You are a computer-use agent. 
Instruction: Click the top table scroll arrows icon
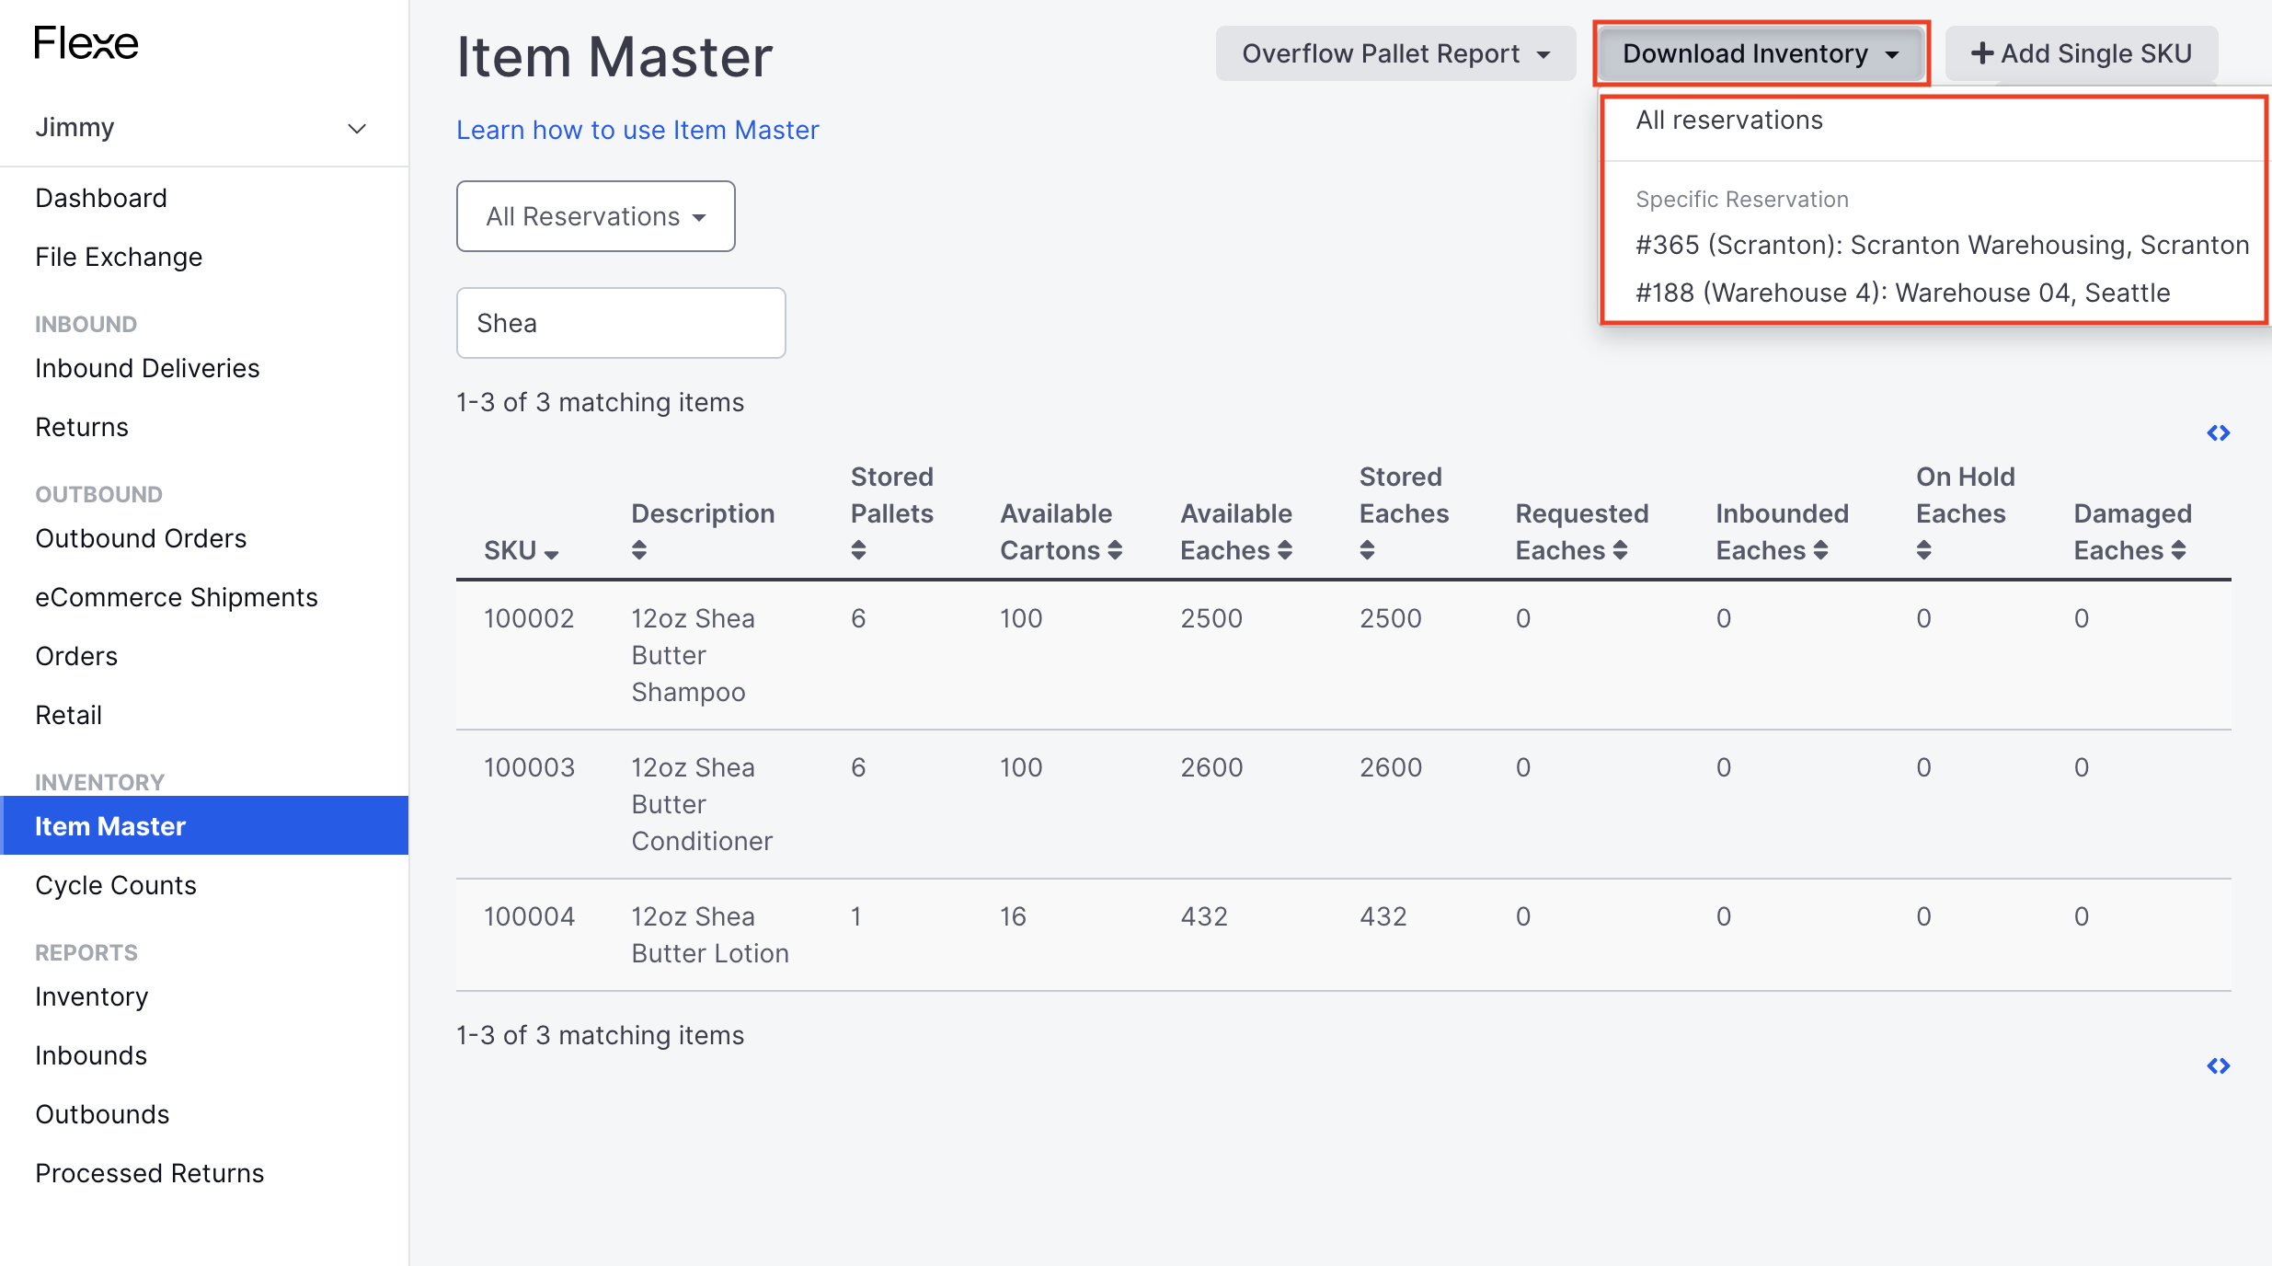pyautogui.click(x=2219, y=432)
